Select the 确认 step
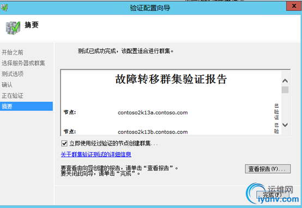 click(7, 84)
